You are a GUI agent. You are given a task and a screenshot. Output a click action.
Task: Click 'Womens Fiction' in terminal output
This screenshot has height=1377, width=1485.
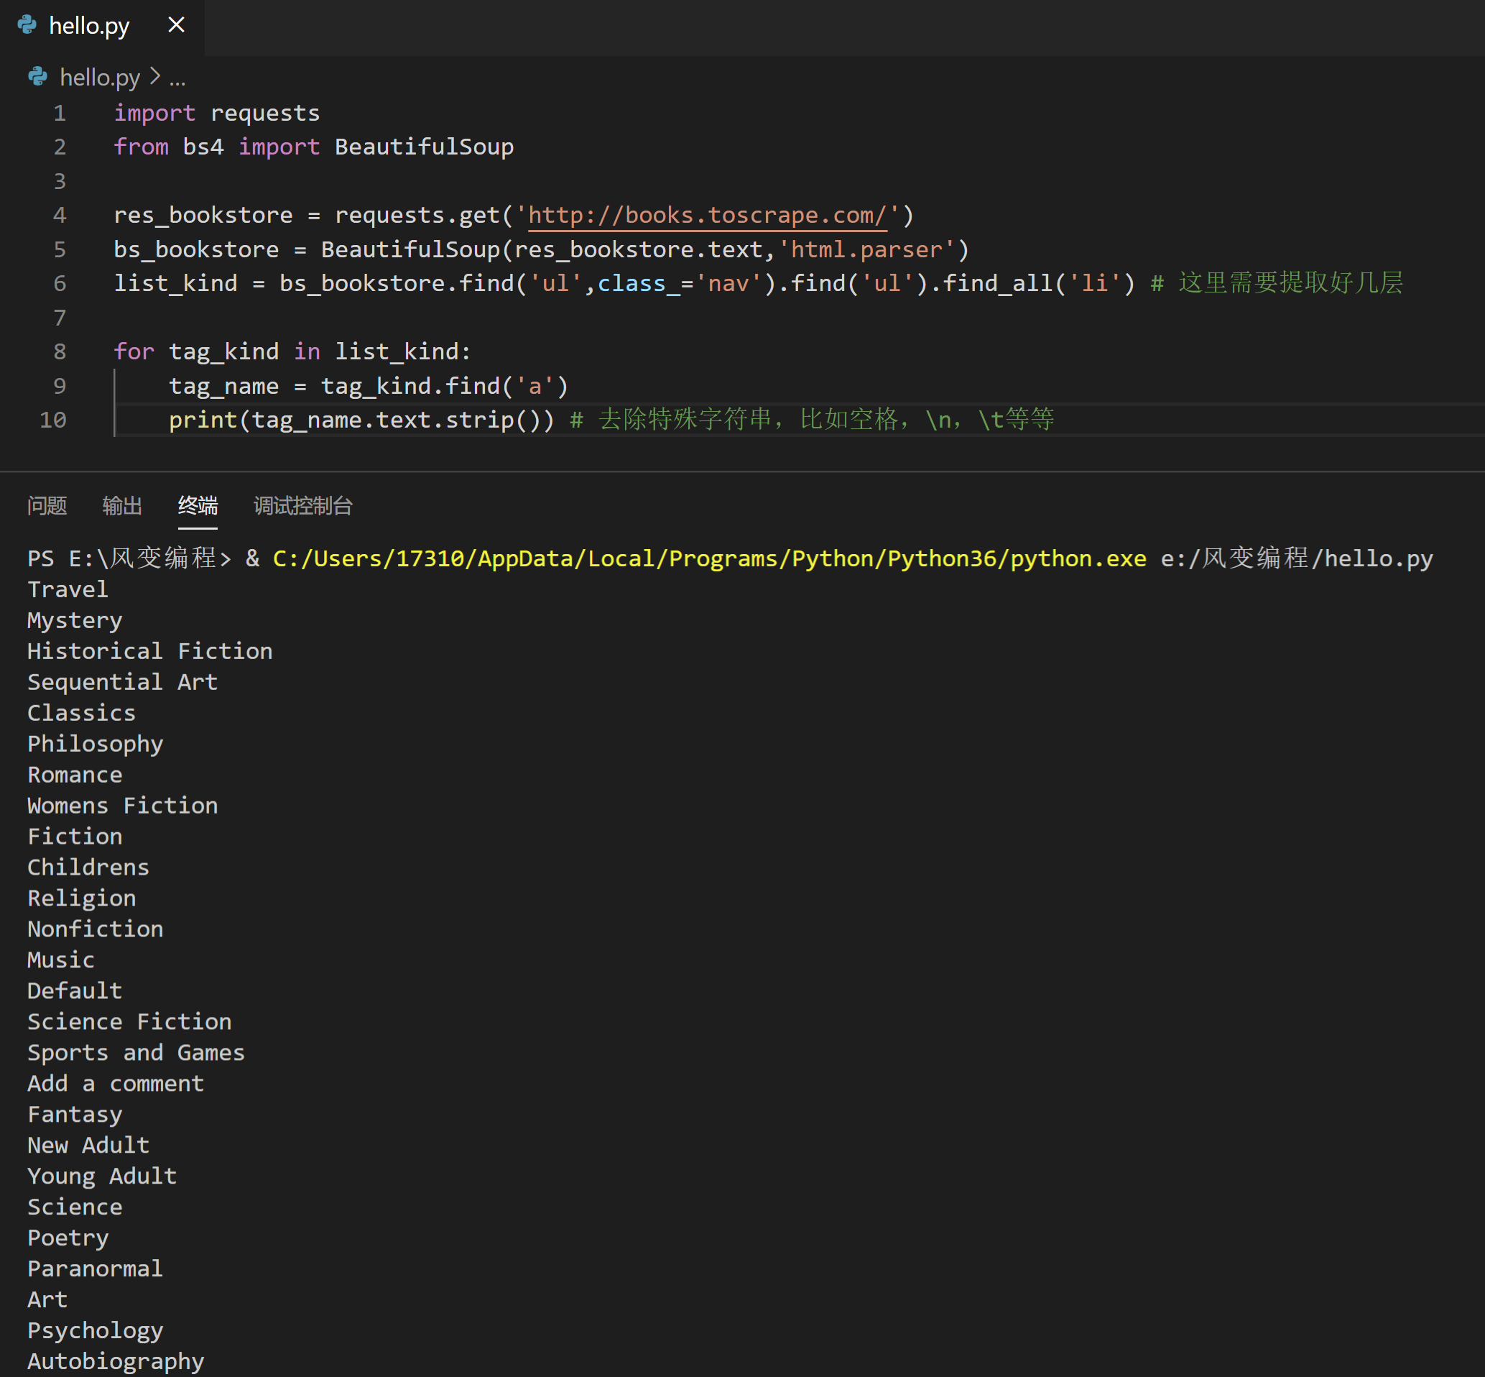coord(122,806)
